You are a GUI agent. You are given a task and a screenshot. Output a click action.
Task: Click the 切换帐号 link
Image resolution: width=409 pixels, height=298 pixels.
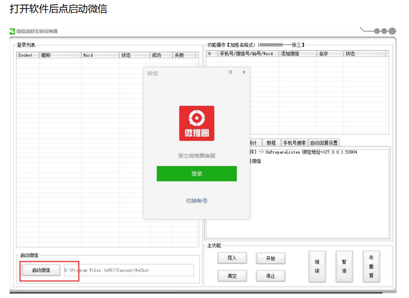click(x=197, y=201)
